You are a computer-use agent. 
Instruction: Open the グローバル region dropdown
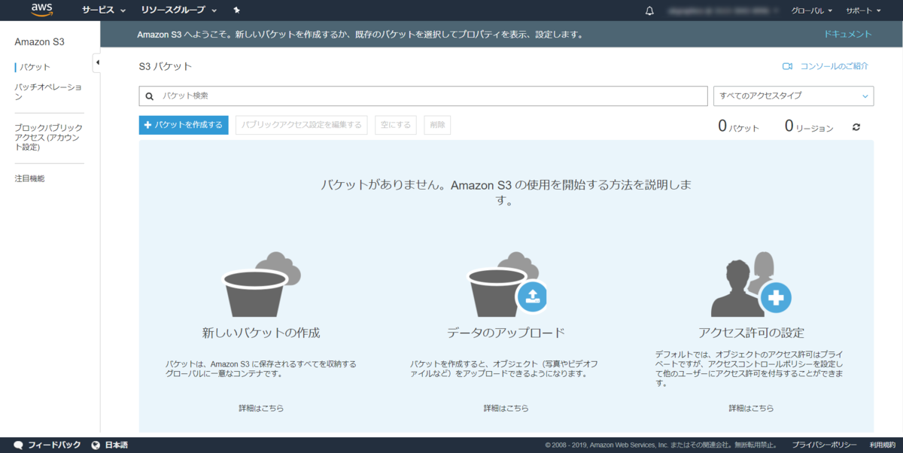coord(812,11)
